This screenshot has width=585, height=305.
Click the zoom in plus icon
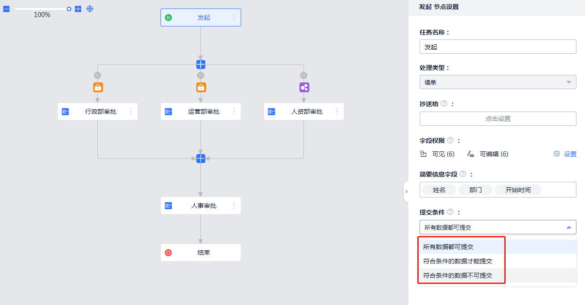tap(78, 9)
